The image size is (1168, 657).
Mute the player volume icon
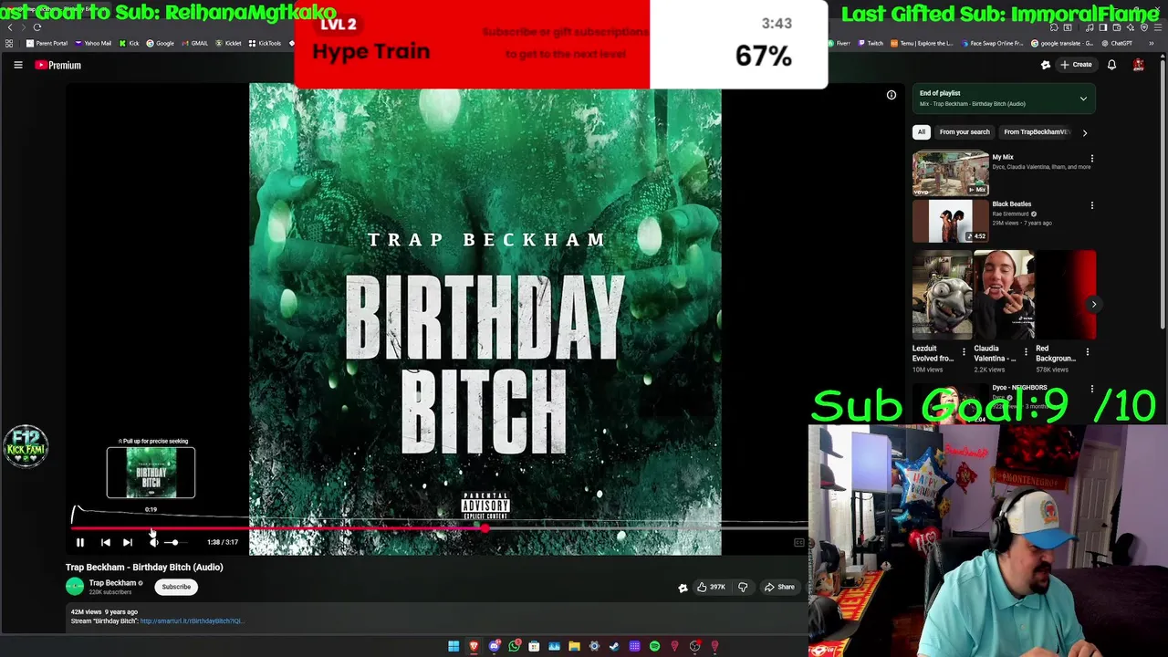point(153,542)
